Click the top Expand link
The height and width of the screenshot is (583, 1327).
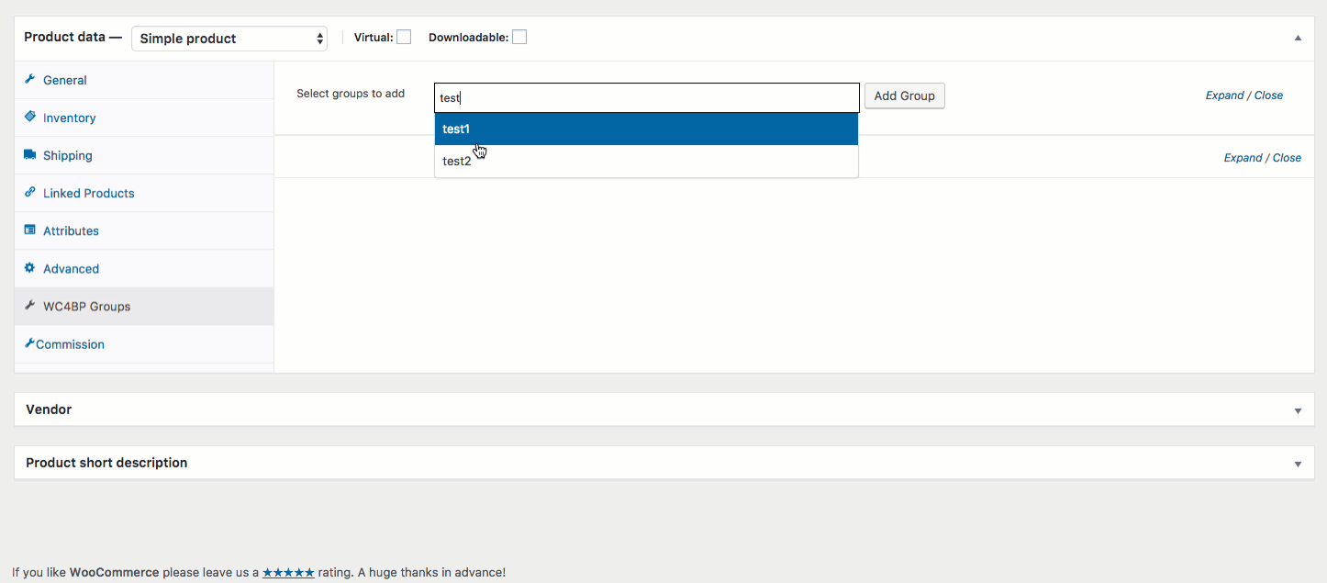click(1224, 95)
